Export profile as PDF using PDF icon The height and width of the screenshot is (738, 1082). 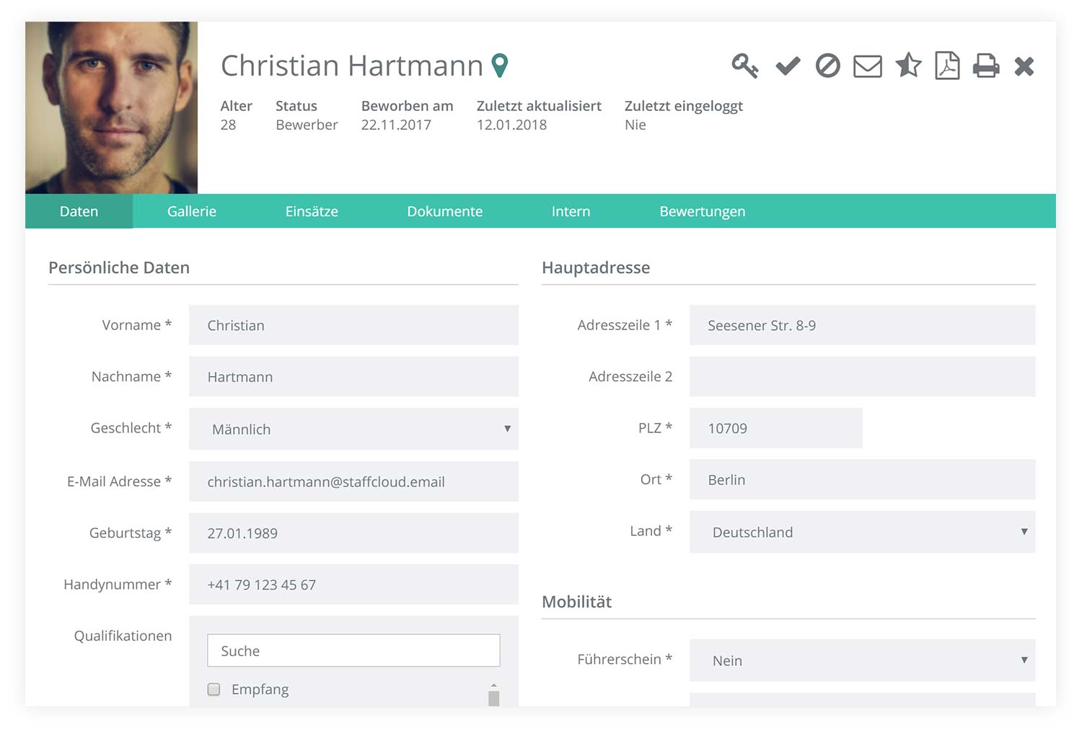947,66
